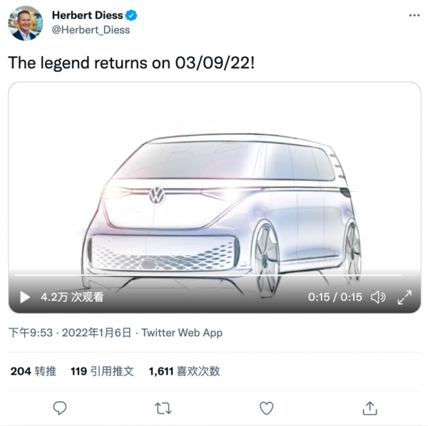The width and height of the screenshot is (428, 426).
Task: Click the retweet arrows icon
Action: coord(163,407)
